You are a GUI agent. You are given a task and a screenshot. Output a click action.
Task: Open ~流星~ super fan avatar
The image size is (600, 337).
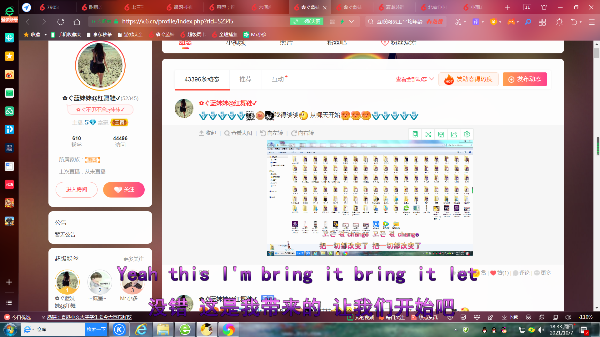point(100,282)
